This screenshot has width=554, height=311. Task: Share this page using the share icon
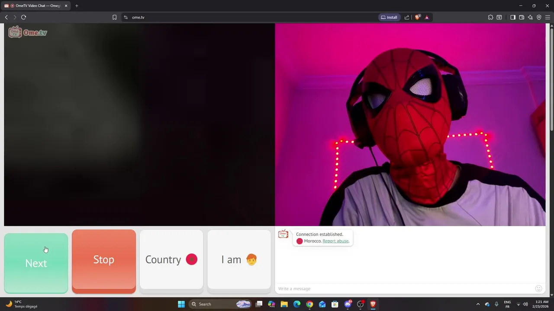(x=407, y=17)
